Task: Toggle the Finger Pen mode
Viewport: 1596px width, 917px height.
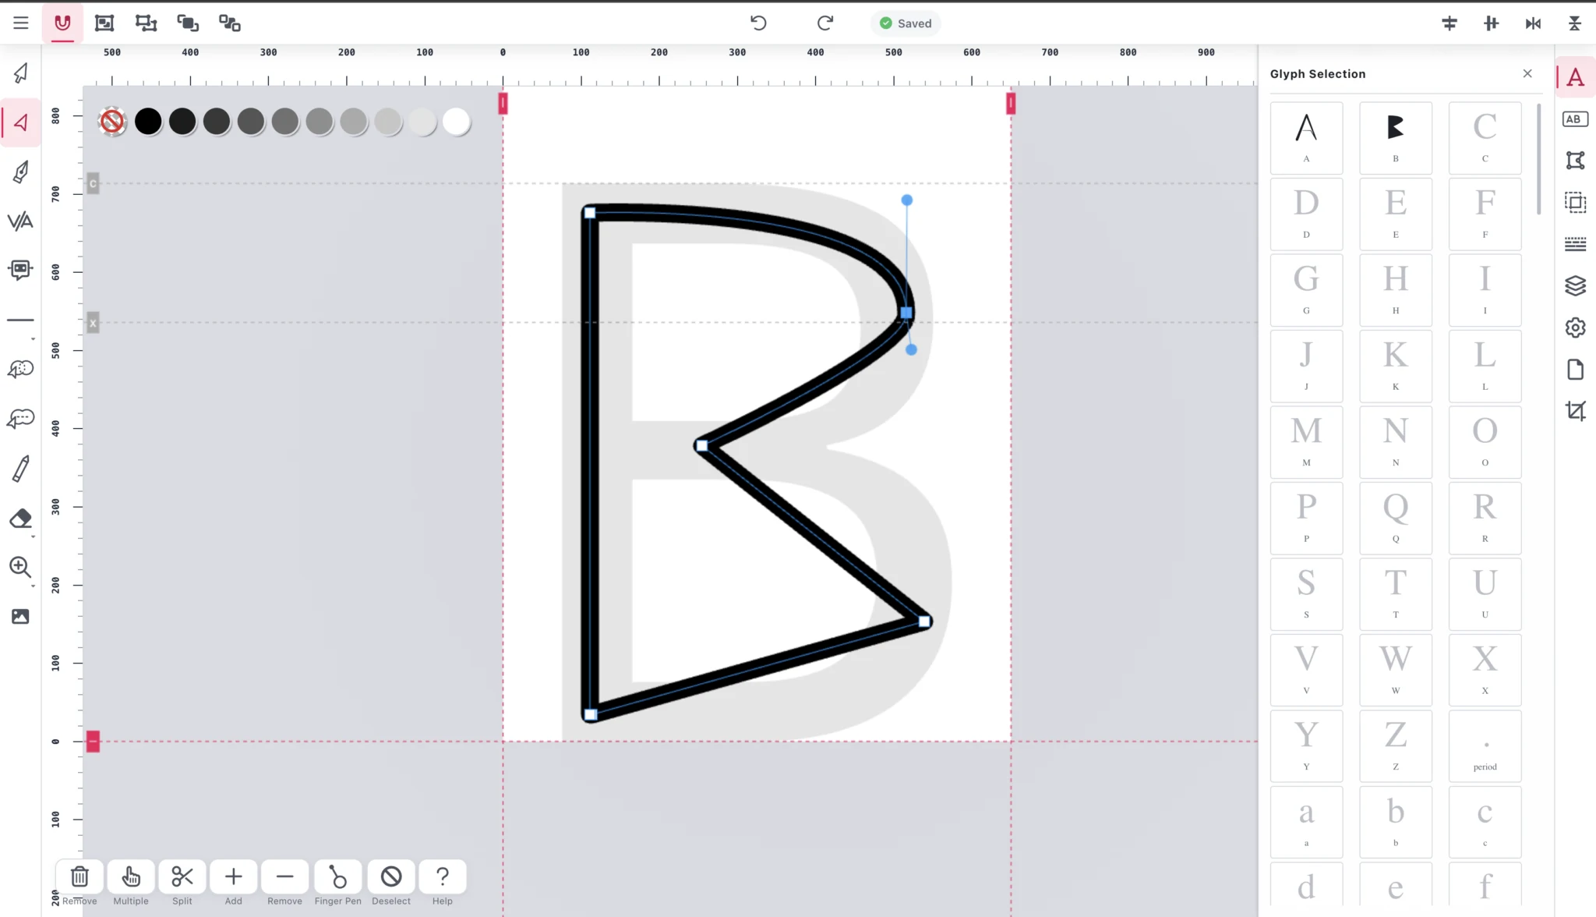Action: pyautogui.click(x=338, y=883)
